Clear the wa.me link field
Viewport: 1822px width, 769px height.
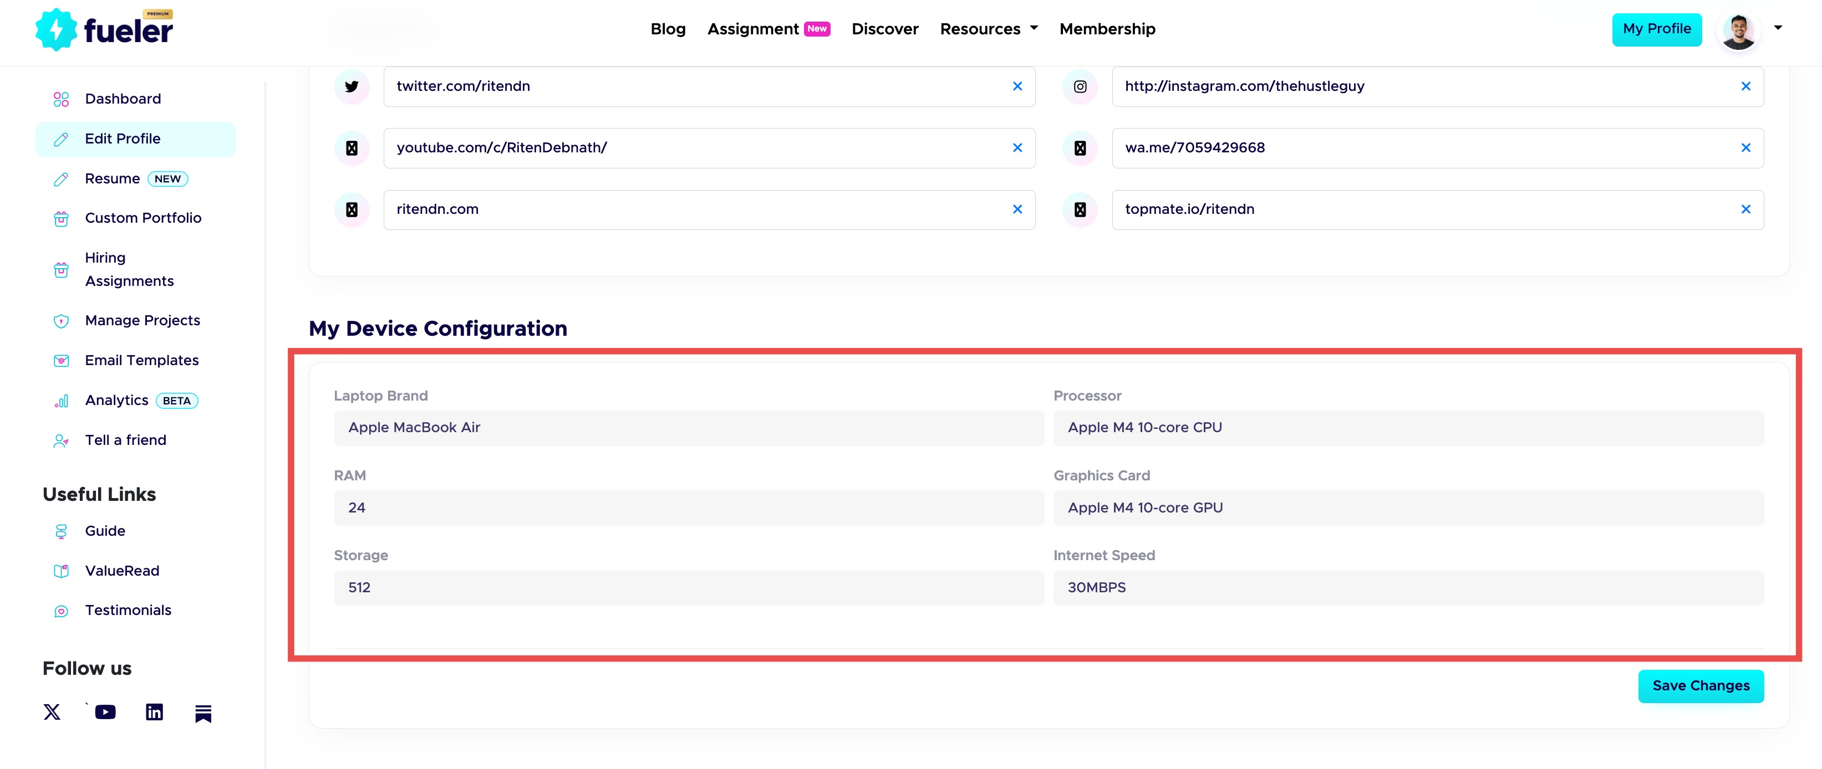tap(1745, 148)
